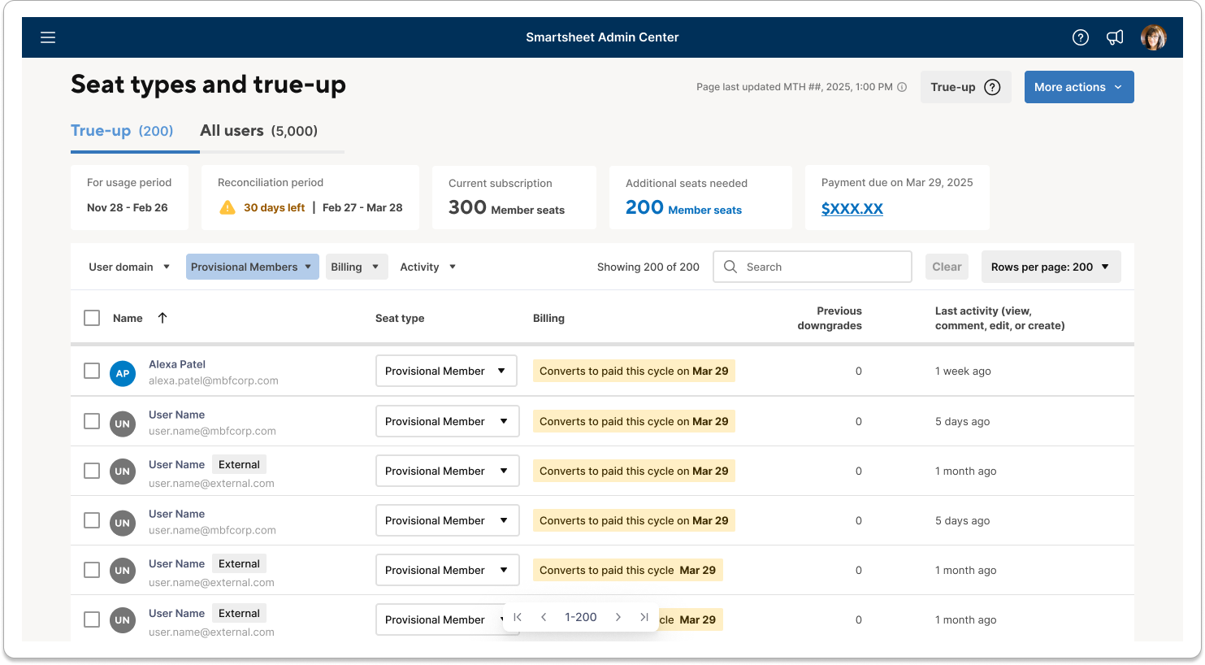Click the 'Seat types and true-up' heading
The width and height of the screenshot is (1205, 665).
pos(208,85)
